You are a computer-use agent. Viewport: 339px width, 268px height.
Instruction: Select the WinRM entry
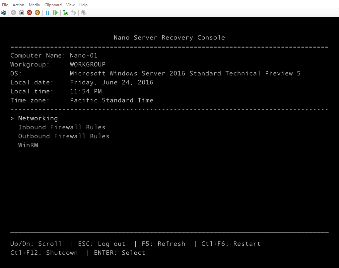pos(28,145)
